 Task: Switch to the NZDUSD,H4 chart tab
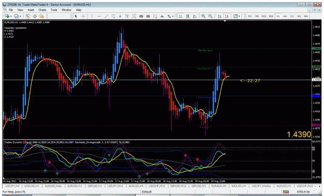(x=238, y=186)
